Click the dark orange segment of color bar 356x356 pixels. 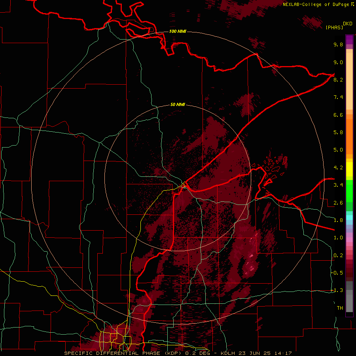pyautogui.click(x=349, y=136)
